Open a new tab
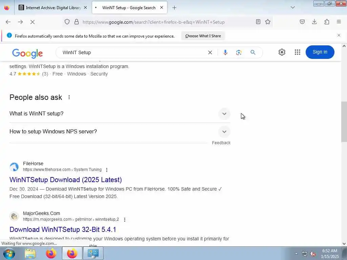The image size is (347, 260). (175, 8)
